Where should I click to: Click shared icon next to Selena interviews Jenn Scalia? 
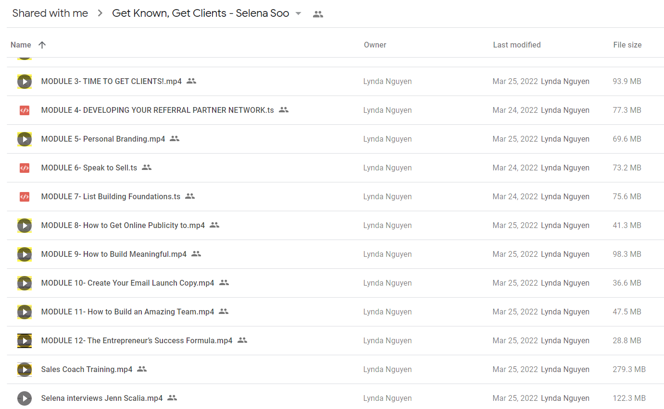172,398
